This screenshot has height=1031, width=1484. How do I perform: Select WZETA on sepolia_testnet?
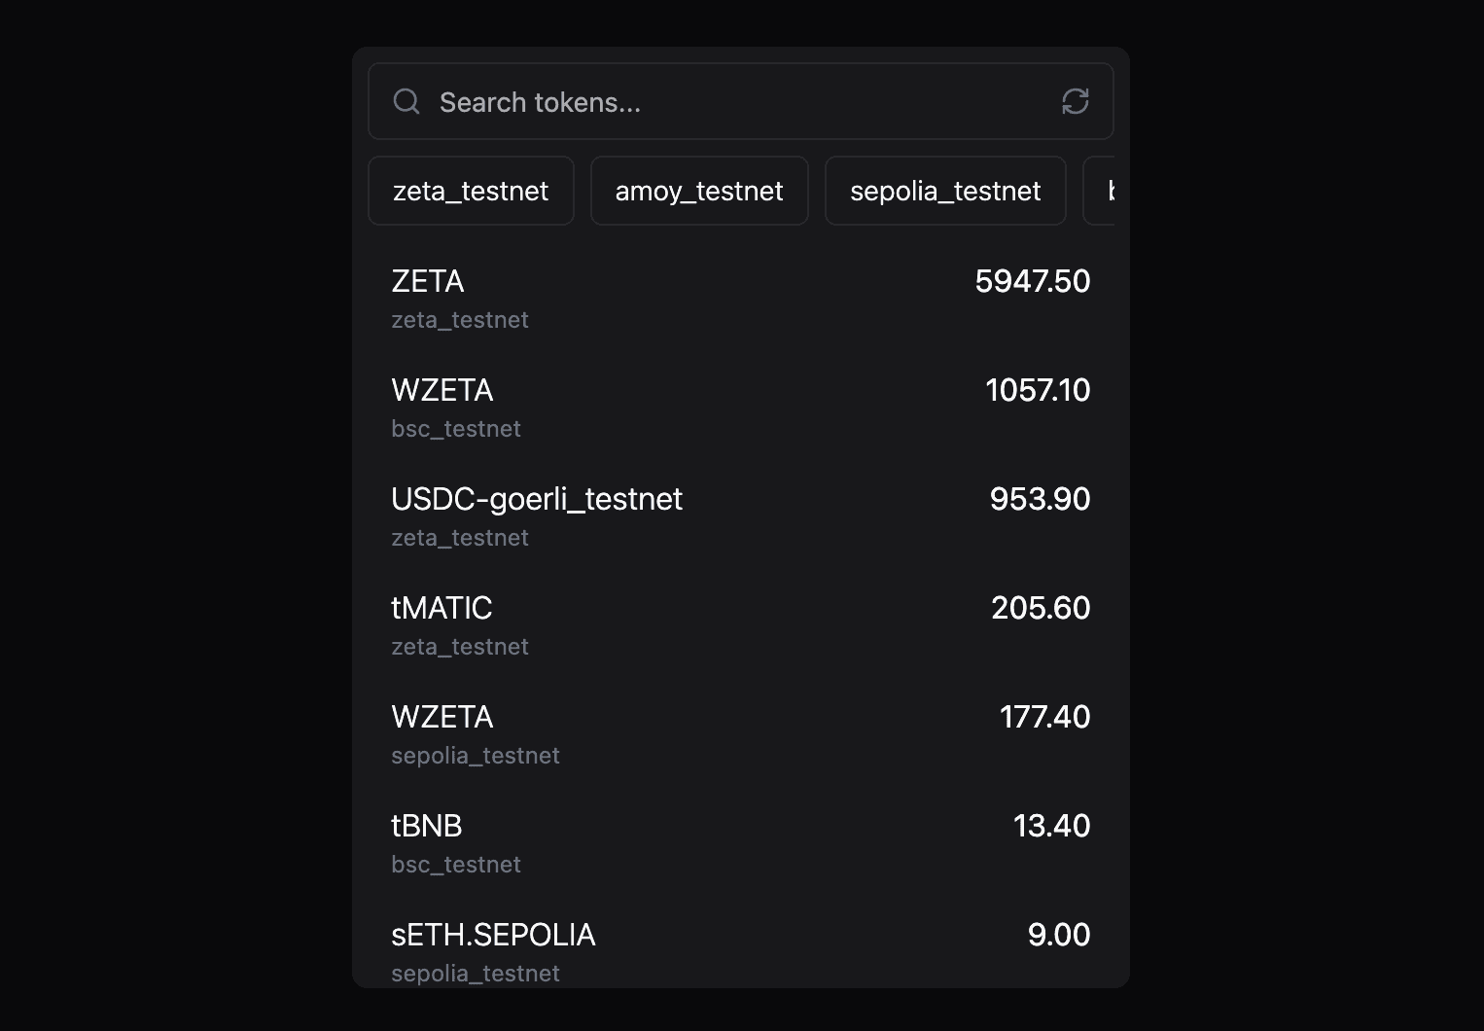pyautogui.click(x=681, y=734)
